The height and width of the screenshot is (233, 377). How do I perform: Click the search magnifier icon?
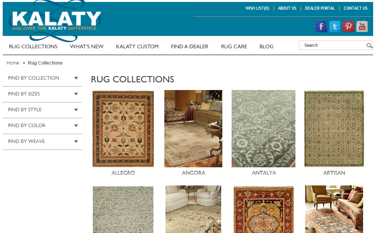[369, 45]
